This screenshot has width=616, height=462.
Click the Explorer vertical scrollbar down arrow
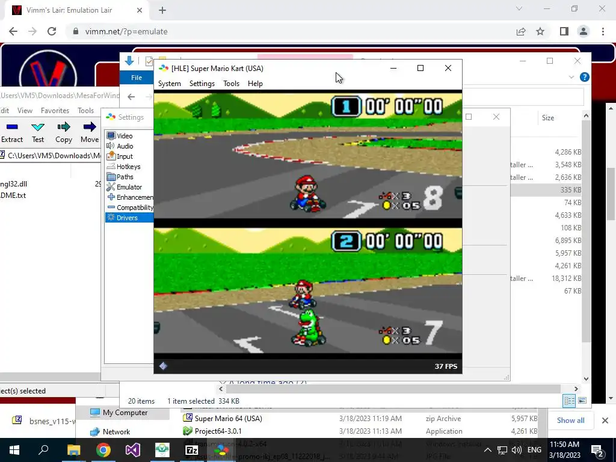coord(586,379)
